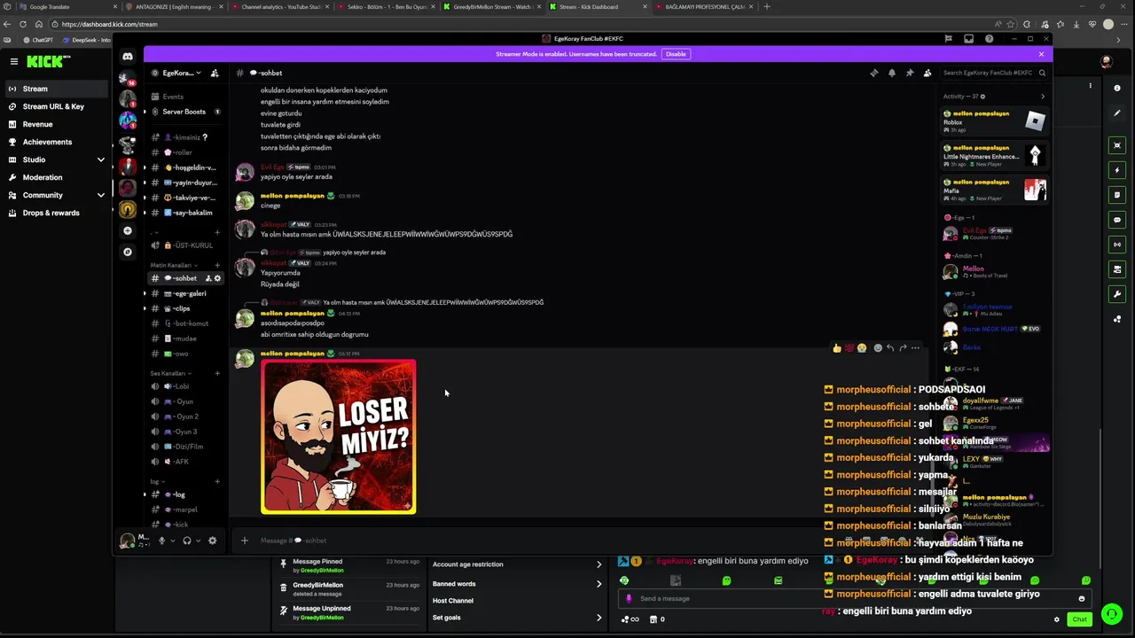Open the roller text channel
Image resolution: width=1135 pixels, height=638 pixels.
click(184, 152)
